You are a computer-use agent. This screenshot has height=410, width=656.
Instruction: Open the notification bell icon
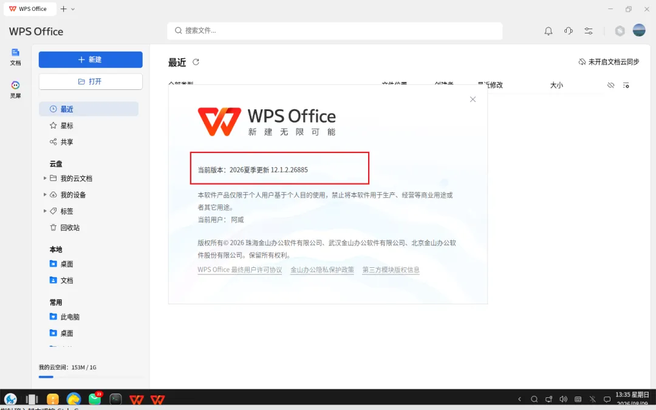coord(548,30)
